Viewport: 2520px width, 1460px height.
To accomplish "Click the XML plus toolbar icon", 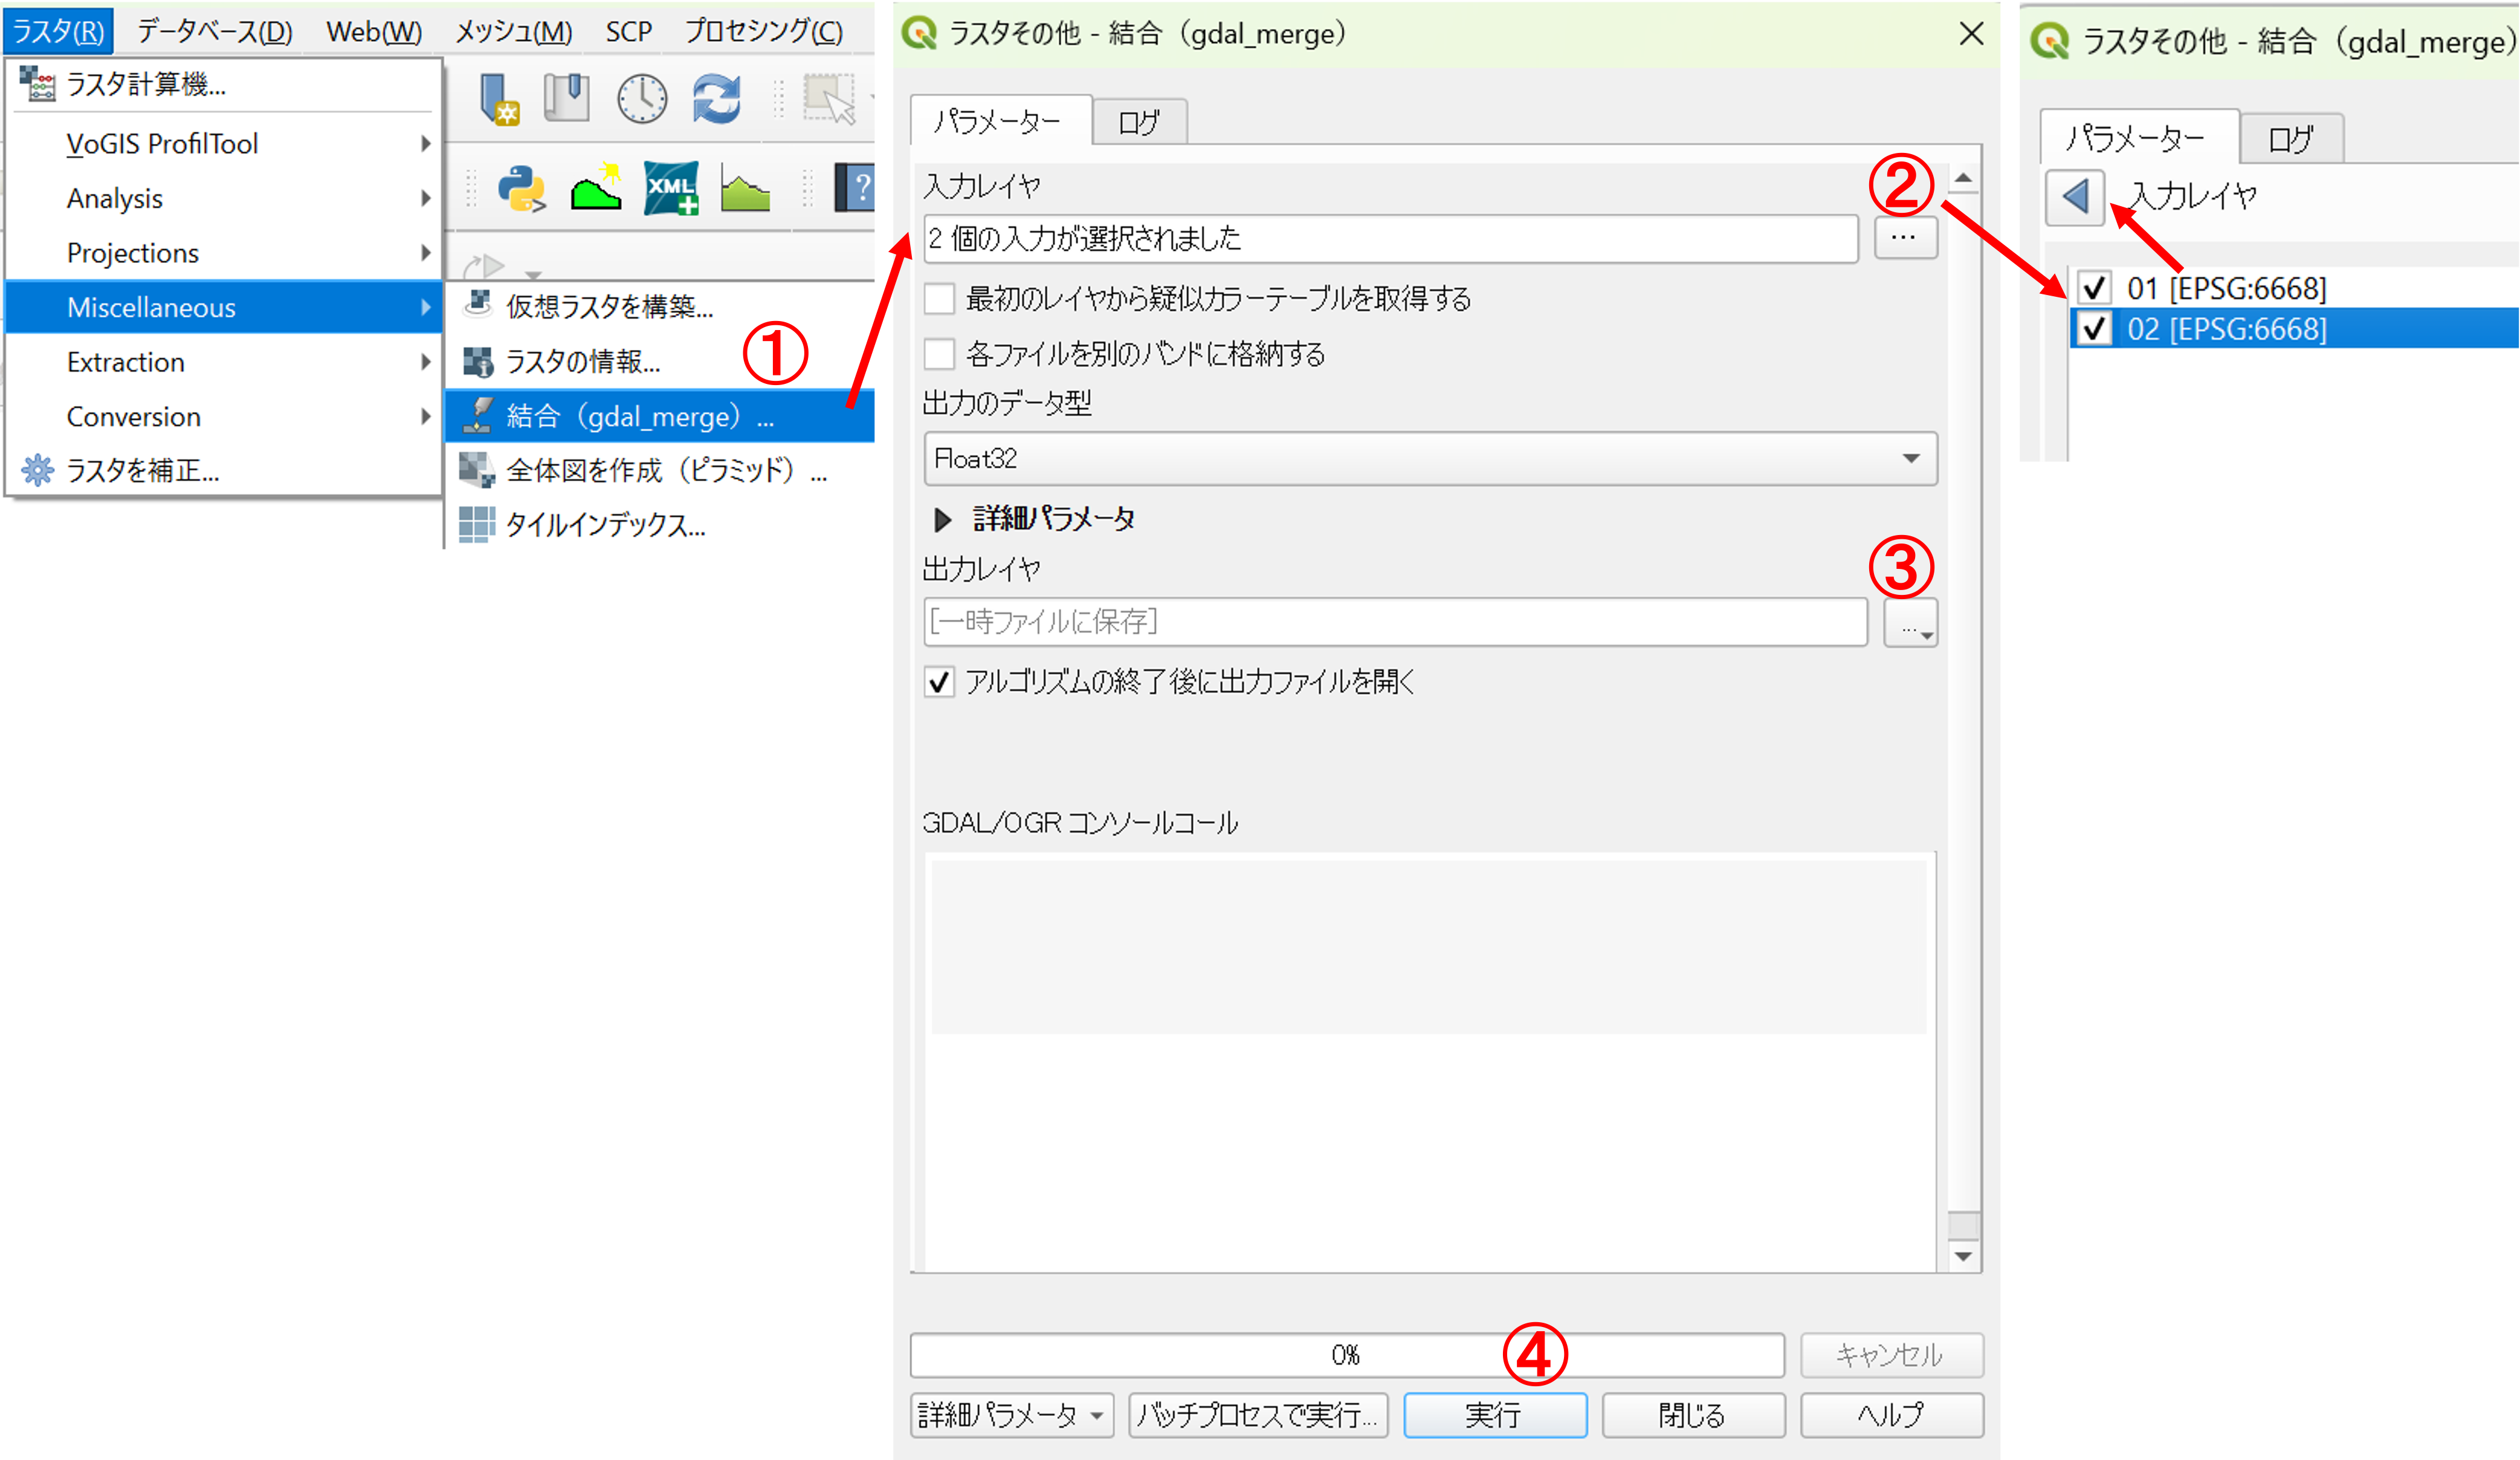I will 670,189.
